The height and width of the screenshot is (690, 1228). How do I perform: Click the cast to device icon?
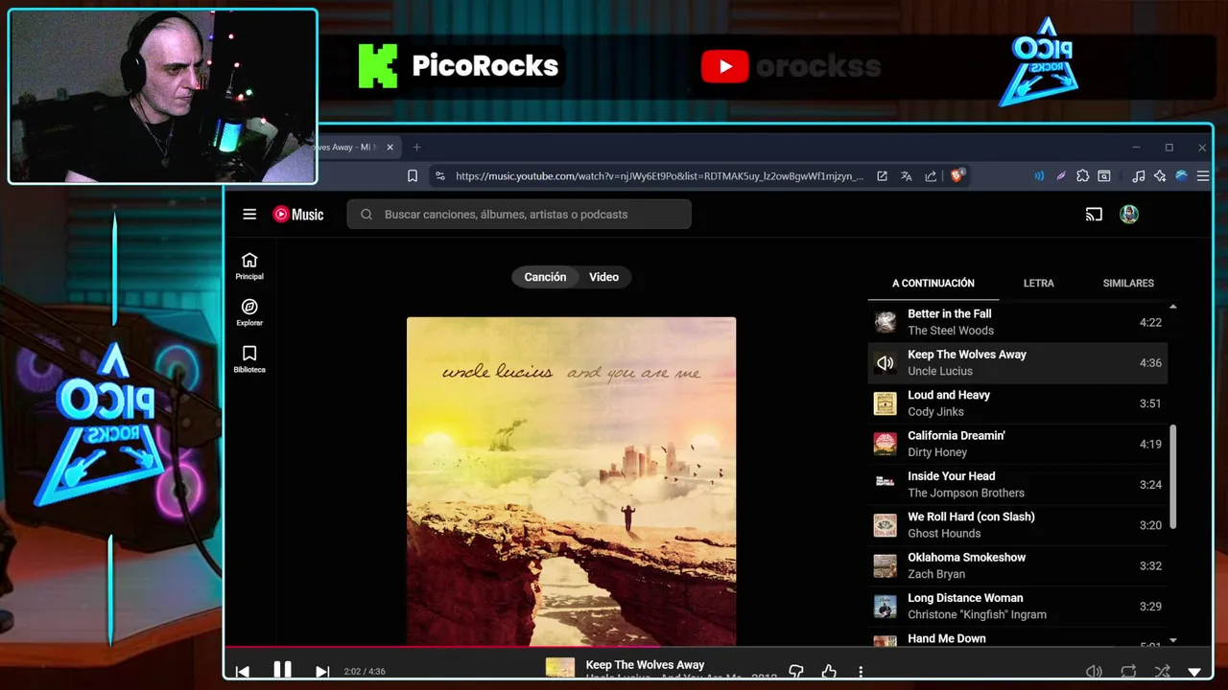click(x=1094, y=215)
